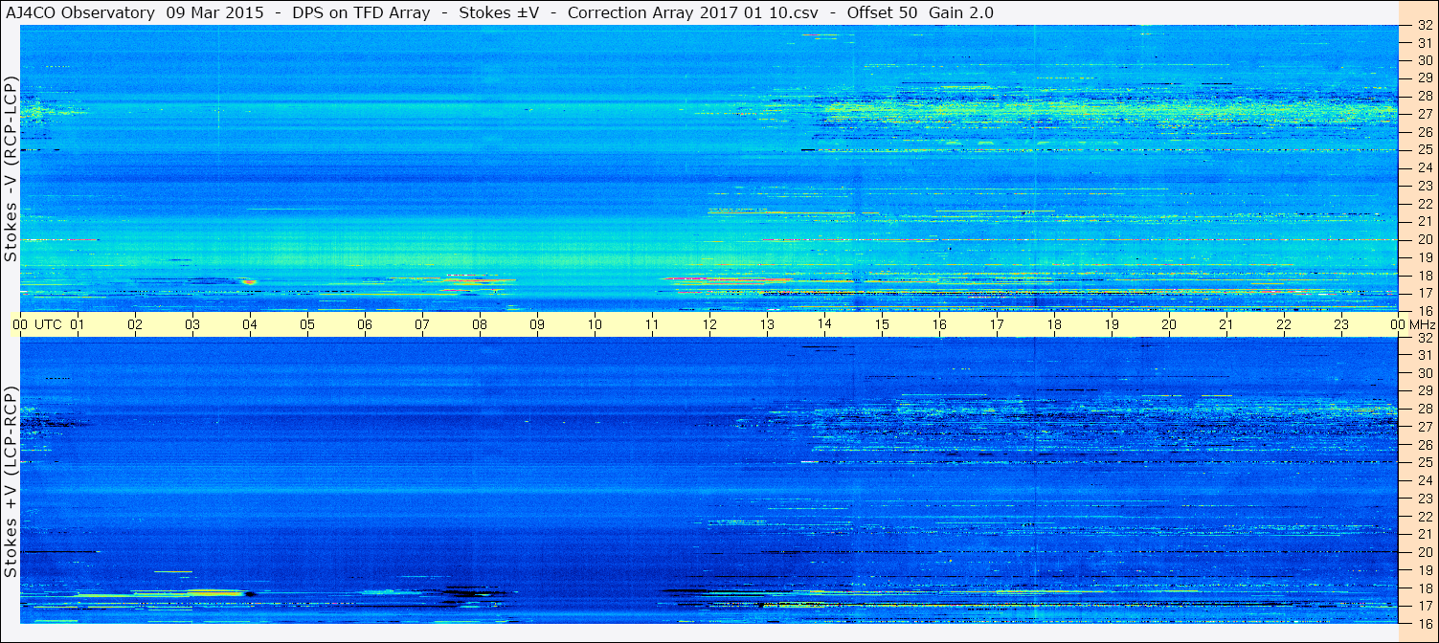Click the "AJ4CO Observatory" title text
Viewport: 1439px width, 643px height.
coord(80,13)
